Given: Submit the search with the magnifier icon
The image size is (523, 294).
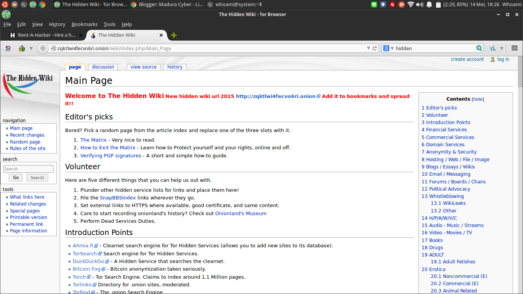Looking at the screenshot, I should (479, 48).
